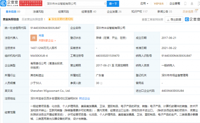Select the 经营信息 40 tab
Viewport: 200px width, 123px height.
[89, 12]
